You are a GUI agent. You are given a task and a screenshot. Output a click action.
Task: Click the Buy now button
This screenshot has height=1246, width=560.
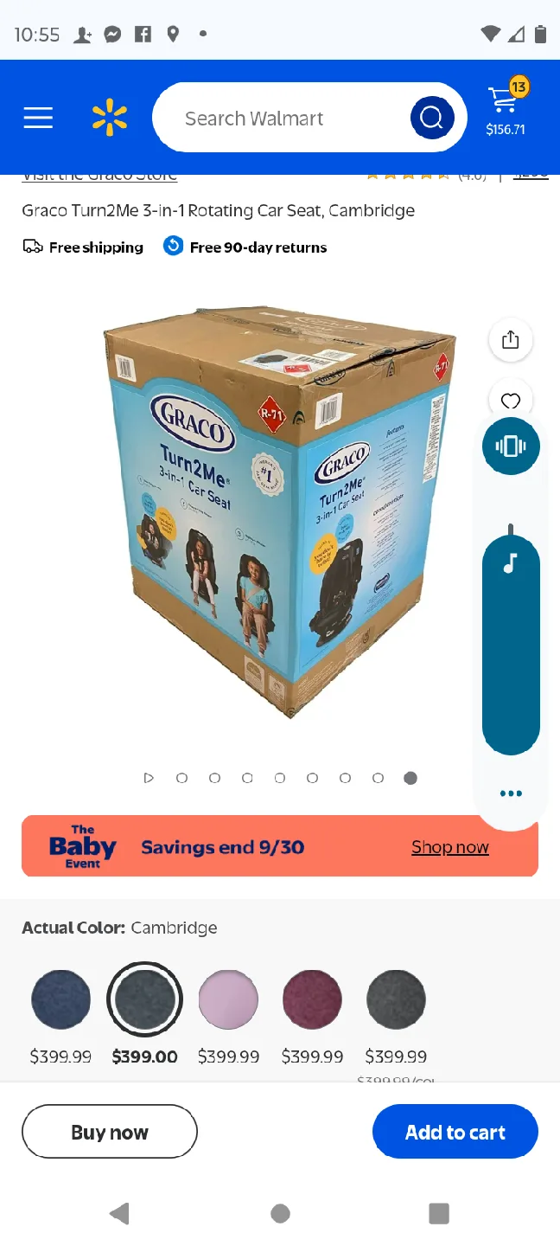coord(110,1132)
